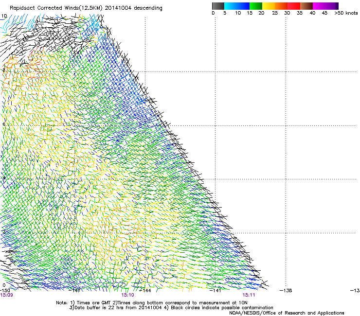Click longitude label '-141'
This screenshot has width=360, height=316.
pos(215,291)
